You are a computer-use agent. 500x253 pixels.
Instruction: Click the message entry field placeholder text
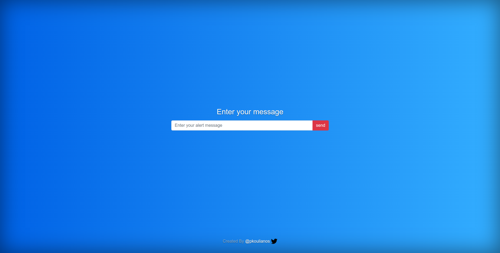(198, 125)
